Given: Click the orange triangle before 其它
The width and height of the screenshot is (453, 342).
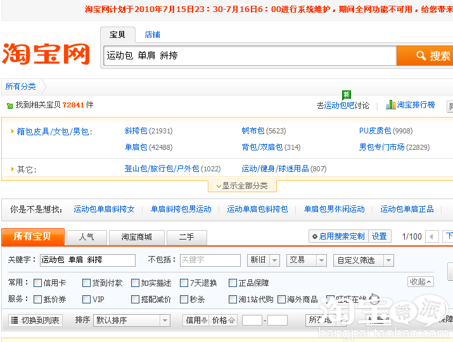Looking at the screenshot, I should point(13,169).
